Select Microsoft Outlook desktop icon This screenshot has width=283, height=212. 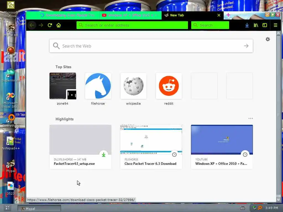11,9
